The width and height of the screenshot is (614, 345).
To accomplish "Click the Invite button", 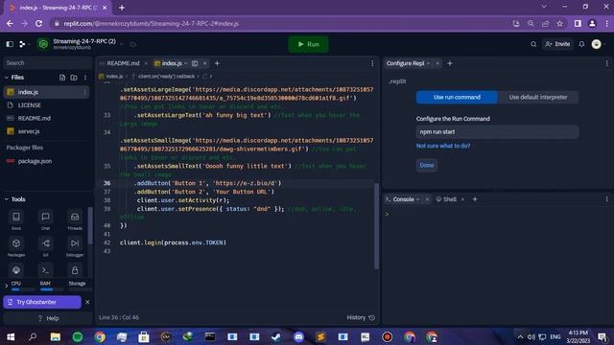I will pos(557,44).
